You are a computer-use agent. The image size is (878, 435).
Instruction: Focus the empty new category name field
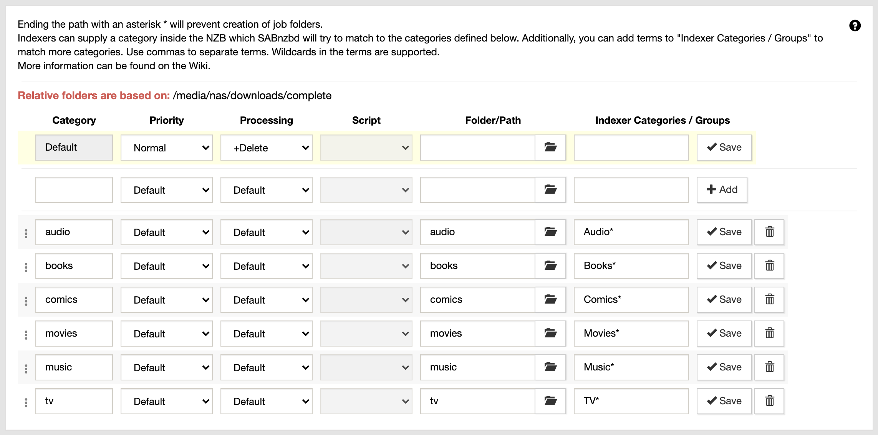tap(74, 189)
